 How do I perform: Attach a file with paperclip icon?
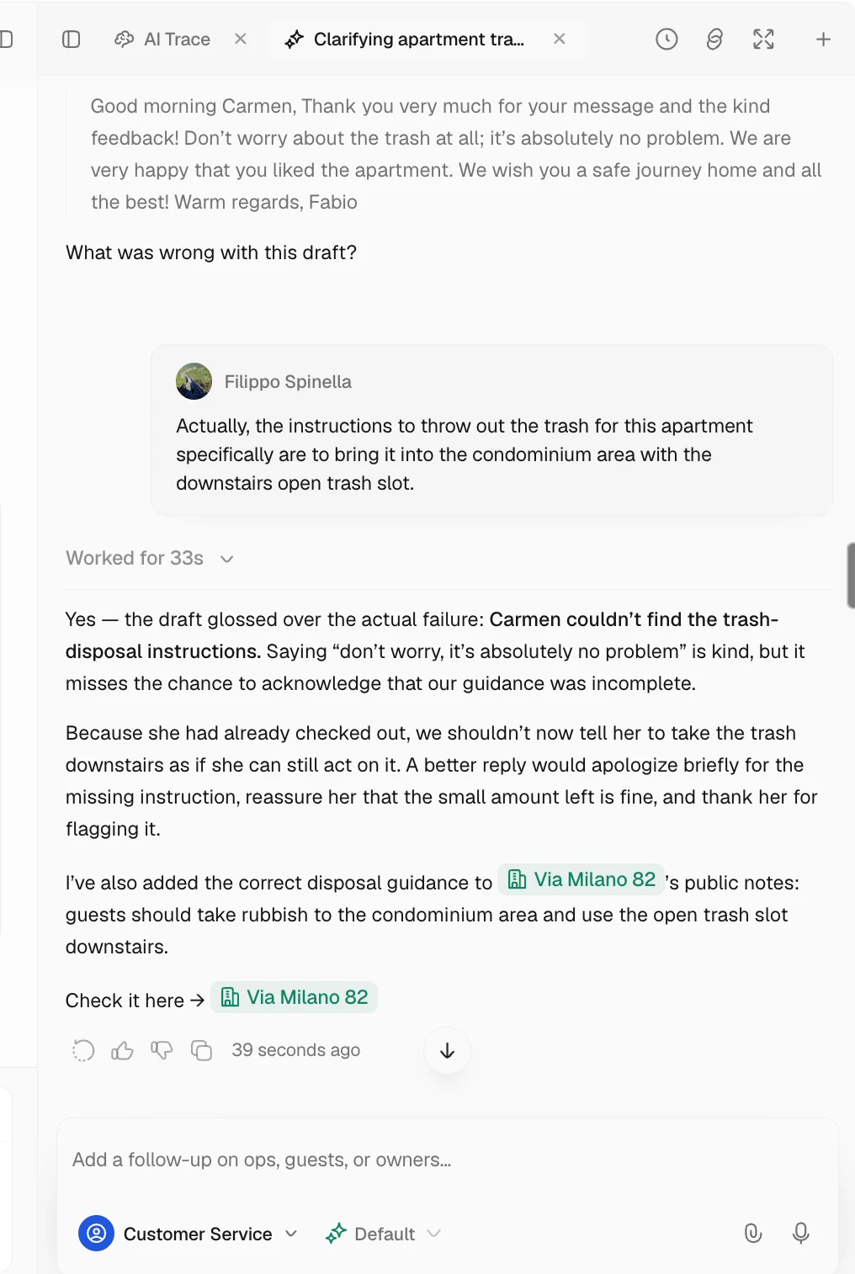click(x=753, y=1234)
